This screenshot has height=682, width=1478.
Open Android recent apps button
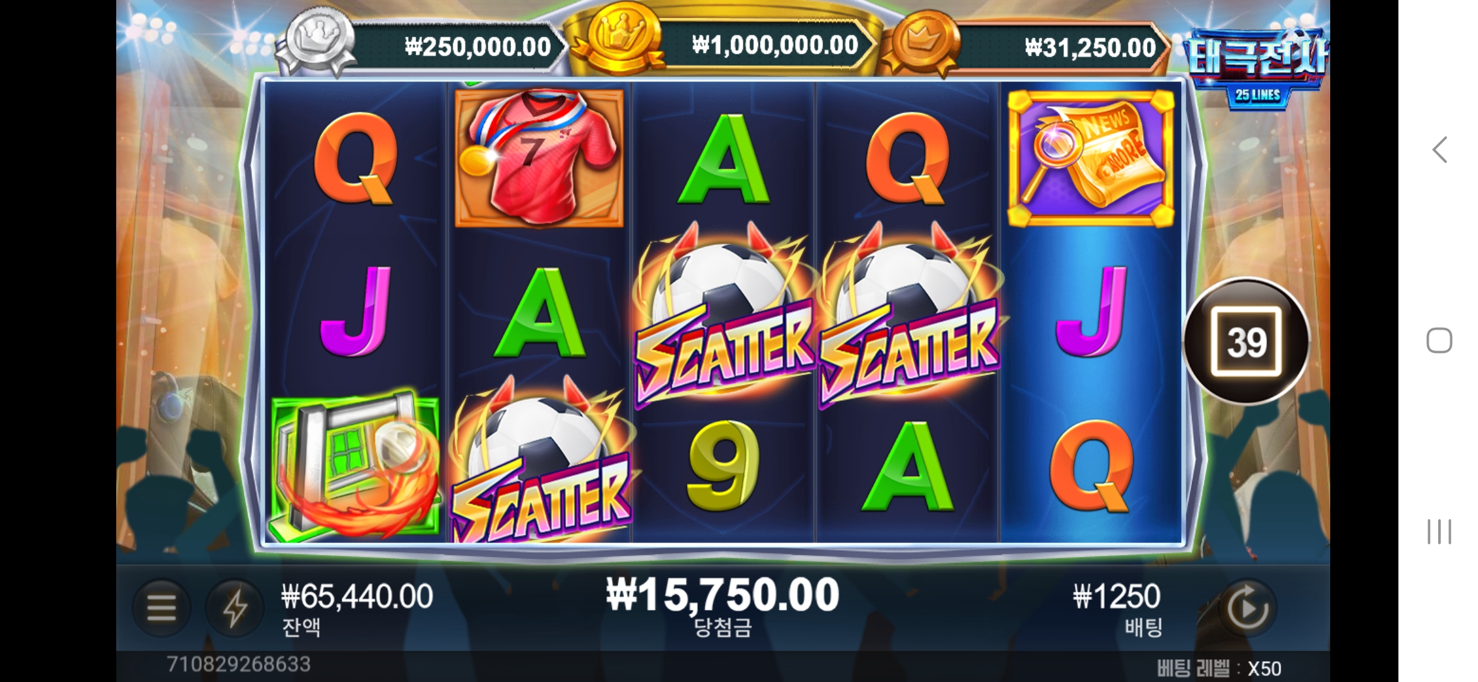click(1439, 532)
